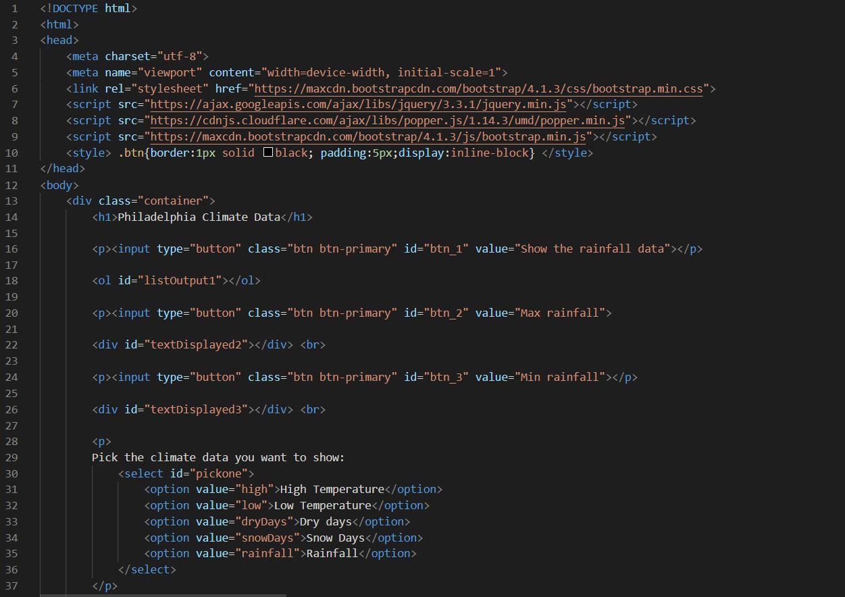
Task: Click the body opening tag on line 12
Action: [x=57, y=184]
